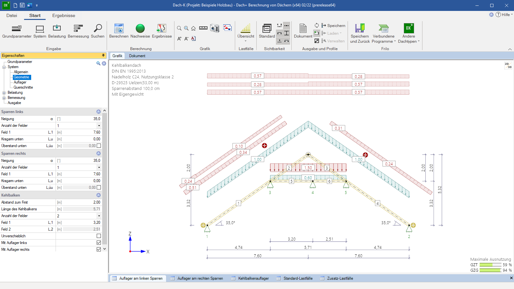The width and height of the screenshot is (514, 289).
Task: Open the Datei menu
Action: (x=12, y=15)
